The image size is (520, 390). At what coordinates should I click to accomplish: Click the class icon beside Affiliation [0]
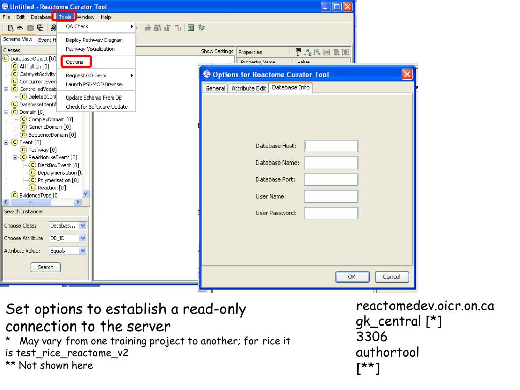tap(15, 67)
